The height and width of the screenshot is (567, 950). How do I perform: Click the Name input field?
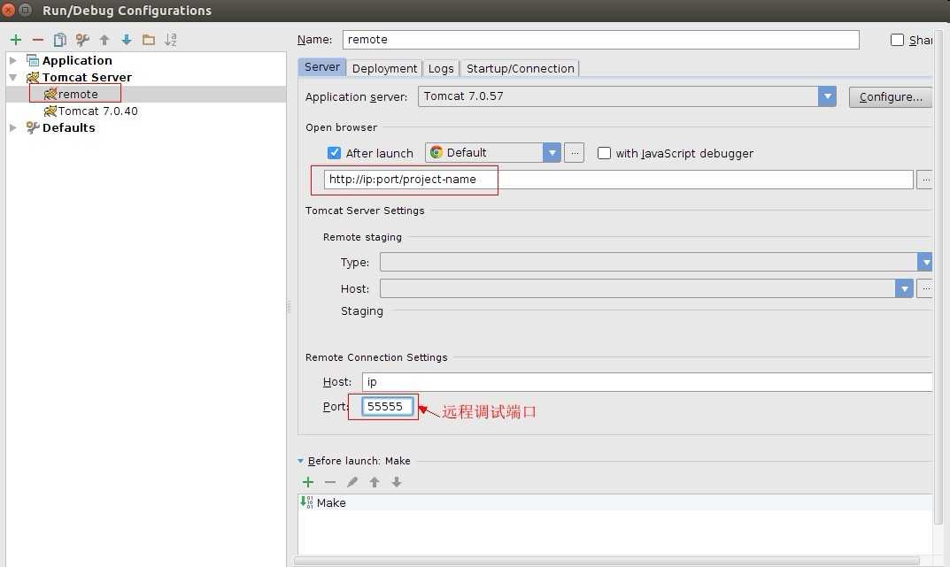(x=600, y=40)
